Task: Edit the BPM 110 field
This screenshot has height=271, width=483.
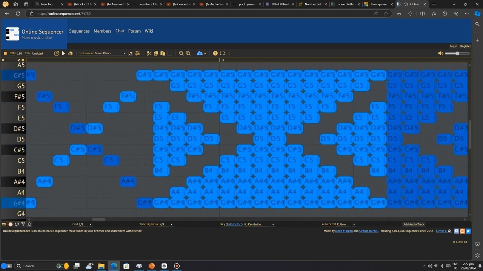Action: click(19, 53)
